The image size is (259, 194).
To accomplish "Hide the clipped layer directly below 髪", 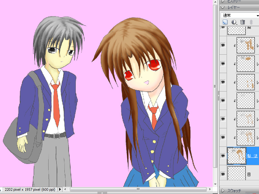I will point(223,45).
